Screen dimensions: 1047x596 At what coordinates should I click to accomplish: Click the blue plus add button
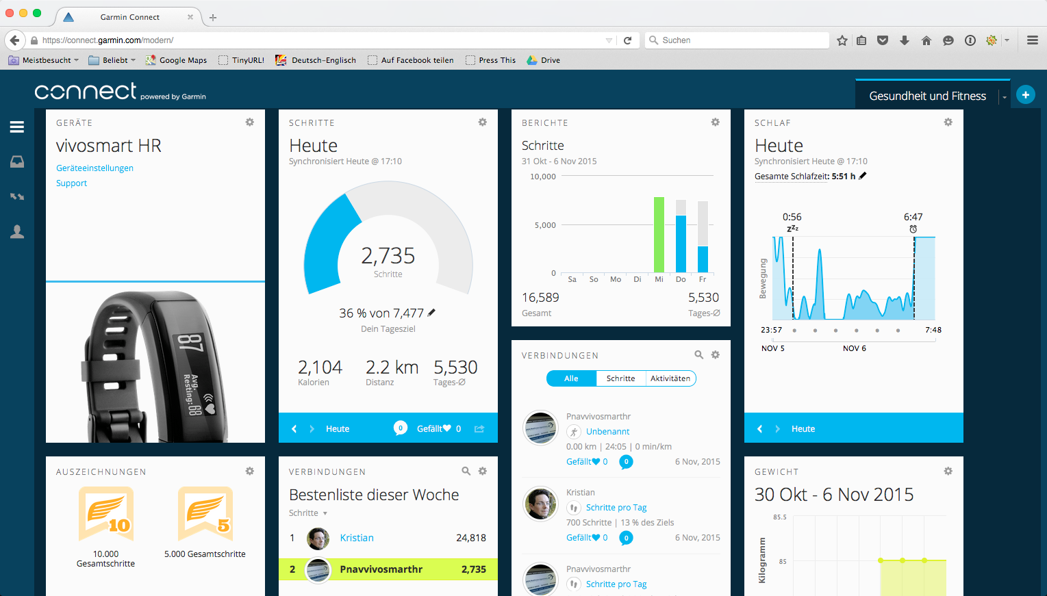pyautogui.click(x=1025, y=95)
